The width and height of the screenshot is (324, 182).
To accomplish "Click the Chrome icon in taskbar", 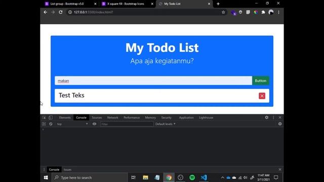I will click(169, 177).
